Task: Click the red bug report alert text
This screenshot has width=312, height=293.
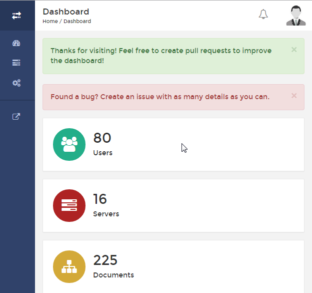Action: pyautogui.click(x=160, y=97)
